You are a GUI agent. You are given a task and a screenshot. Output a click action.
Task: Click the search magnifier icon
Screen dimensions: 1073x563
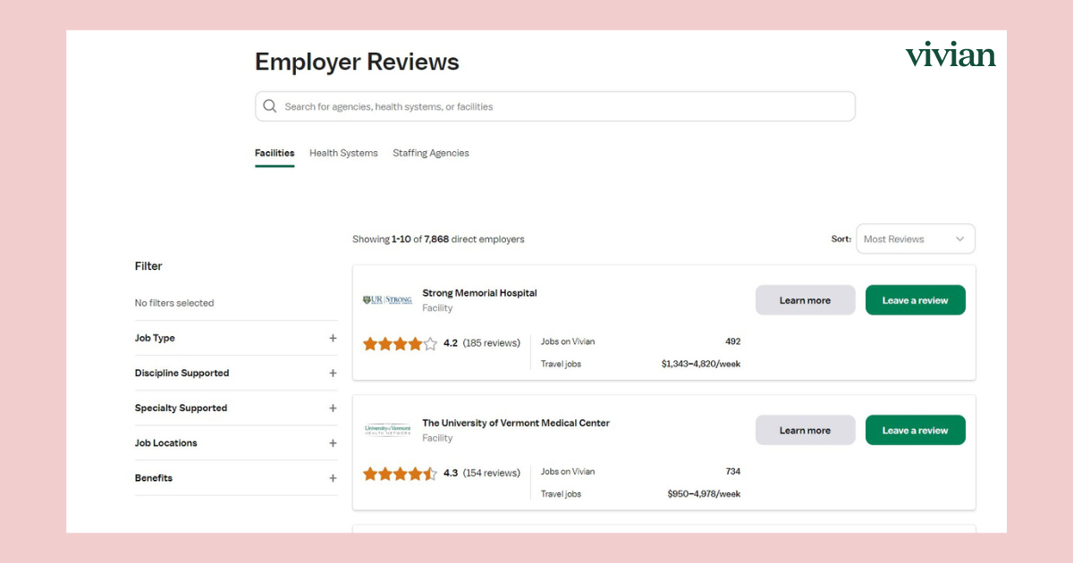(x=270, y=106)
